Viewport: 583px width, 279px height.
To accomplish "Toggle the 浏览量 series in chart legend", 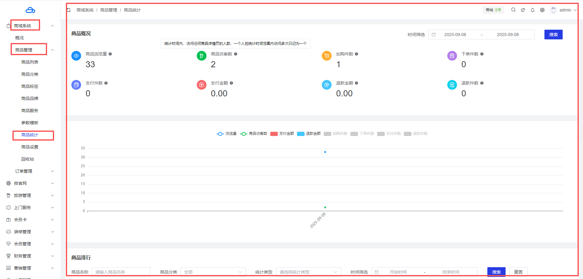I will (x=226, y=134).
